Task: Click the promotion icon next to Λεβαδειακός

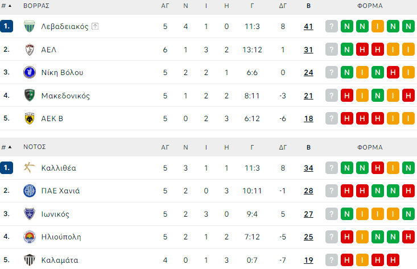Action: tap(95, 27)
